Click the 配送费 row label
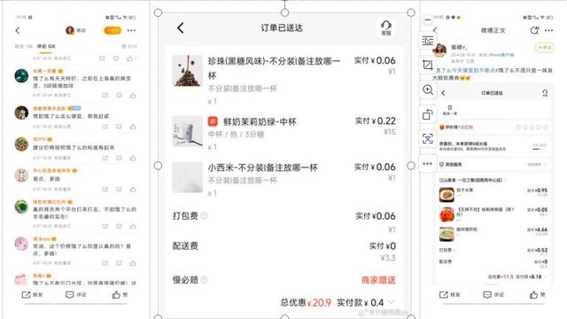Screen dimensions: 567x319 185,246
